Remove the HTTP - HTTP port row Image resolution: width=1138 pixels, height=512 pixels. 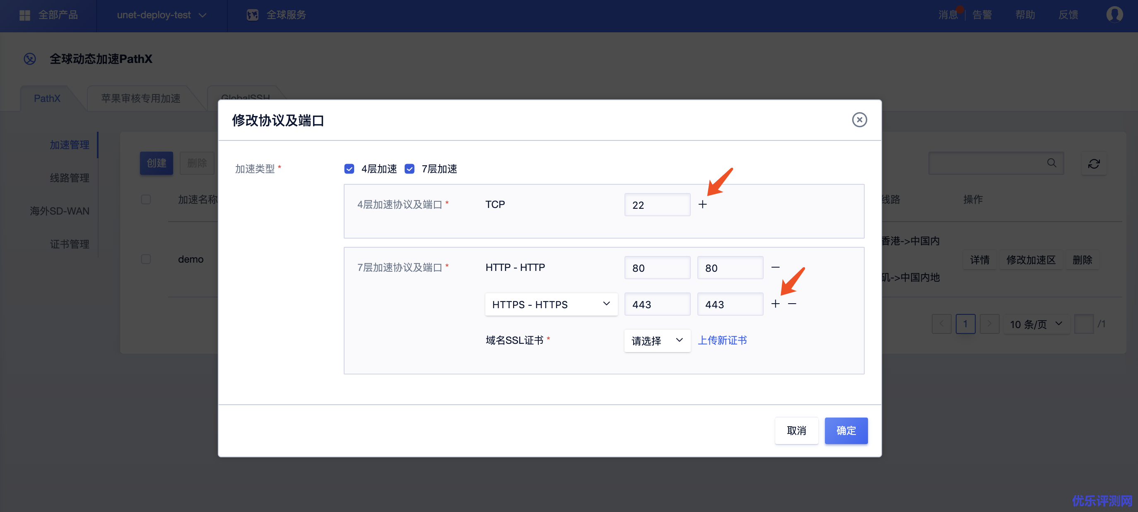point(775,267)
